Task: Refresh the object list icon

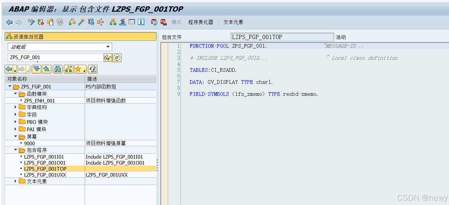Action: point(93,69)
